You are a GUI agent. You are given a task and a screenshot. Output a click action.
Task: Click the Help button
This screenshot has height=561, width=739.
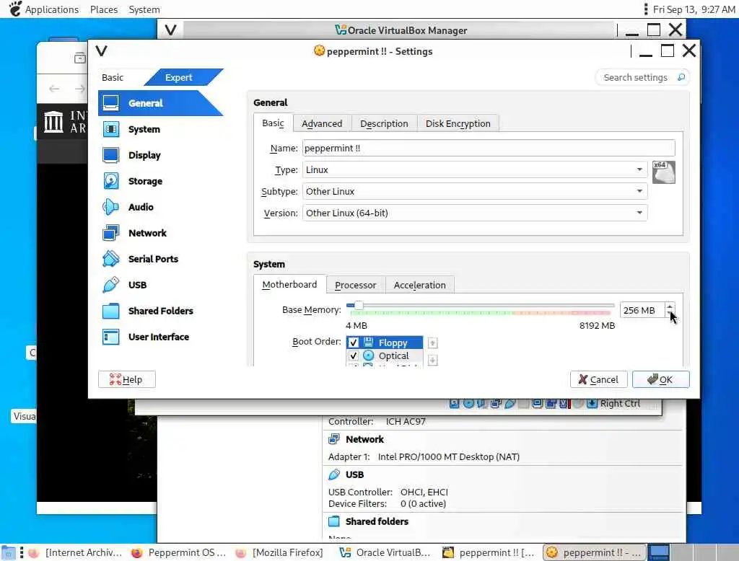tap(127, 379)
